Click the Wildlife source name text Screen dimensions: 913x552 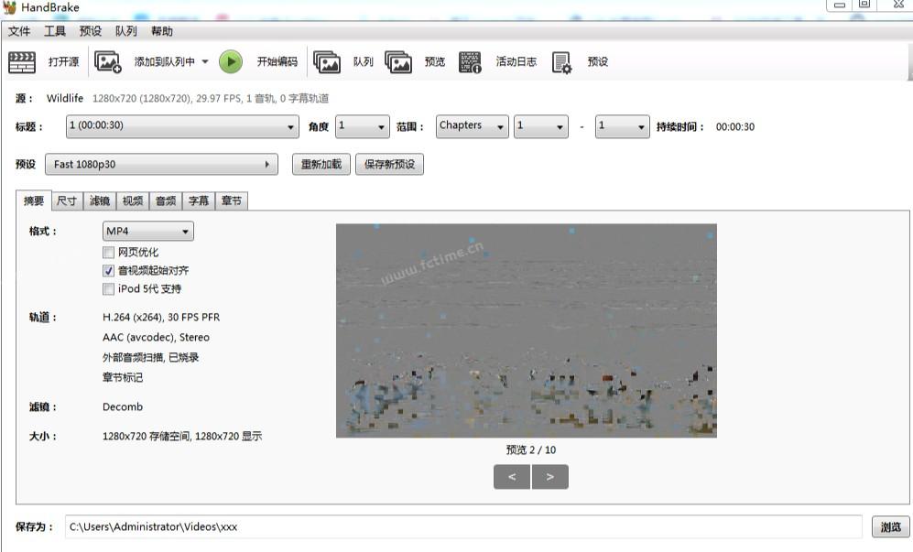coord(65,98)
